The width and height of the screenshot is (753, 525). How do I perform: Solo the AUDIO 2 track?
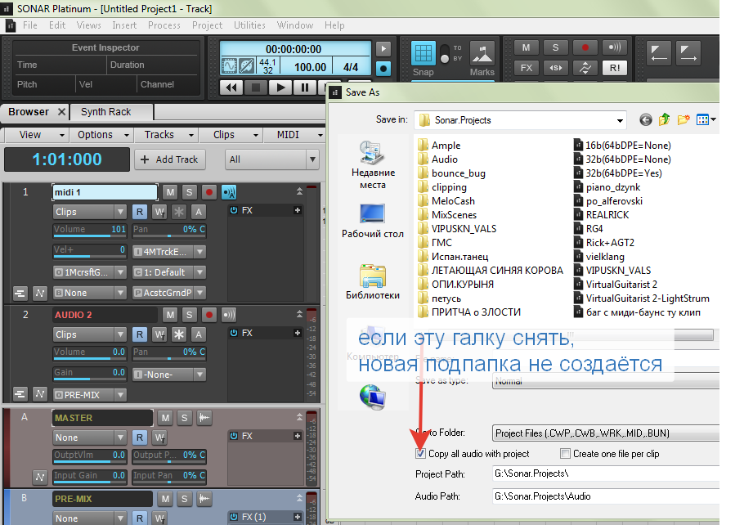point(189,315)
